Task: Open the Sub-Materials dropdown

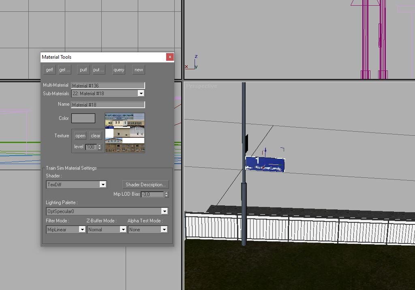Action: pyautogui.click(x=141, y=94)
